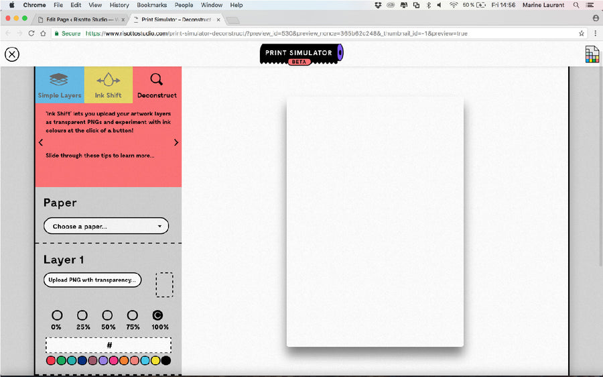The width and height of the screenshot is (603, 377).
Task: Select 50% opacity for Layer 1
Action: [x=107, y=315]
